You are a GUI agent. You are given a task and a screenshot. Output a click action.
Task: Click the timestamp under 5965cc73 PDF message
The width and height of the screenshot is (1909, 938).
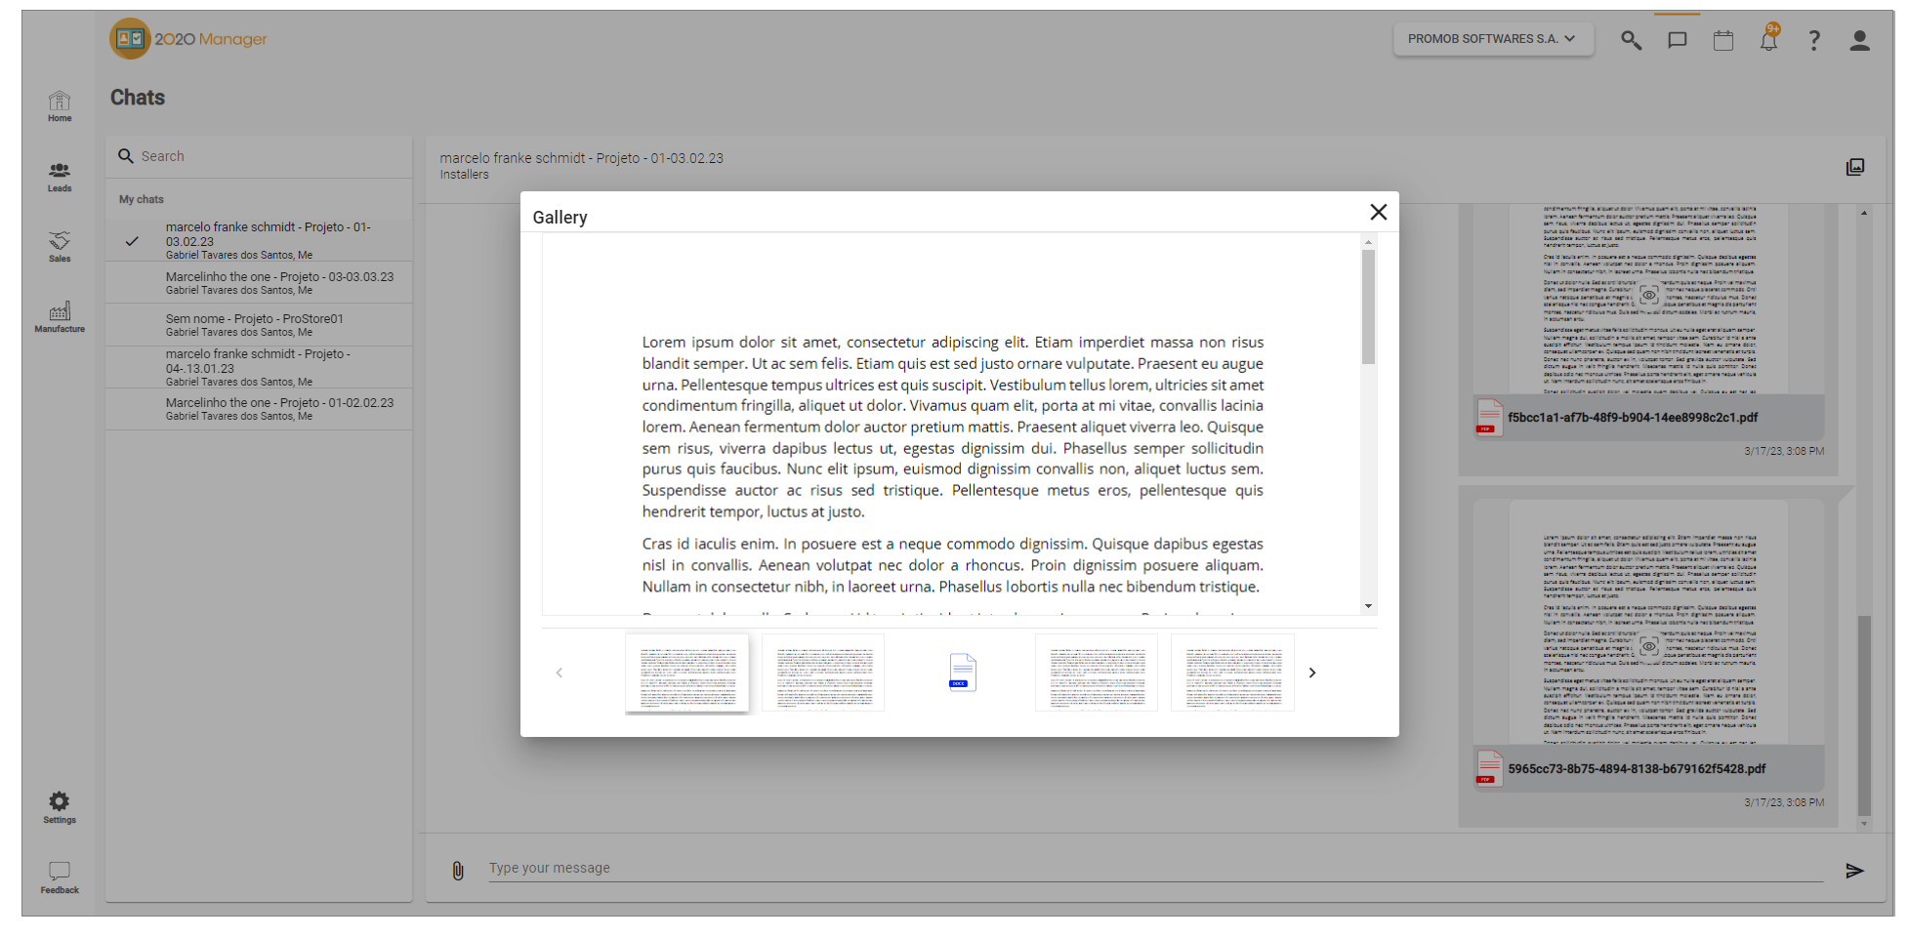click(1784, 802)
